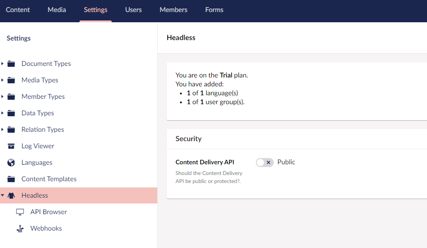427x248 pixels.
Task: Expand the Member Types tree arrow
Action: click(x=3, y=97)
